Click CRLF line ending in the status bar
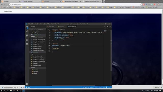The width and height of the screenshot is (163, 92). point(101,87)
